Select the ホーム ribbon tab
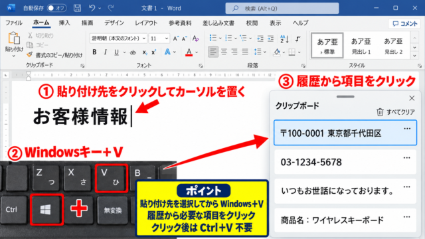 coord(41,23)
